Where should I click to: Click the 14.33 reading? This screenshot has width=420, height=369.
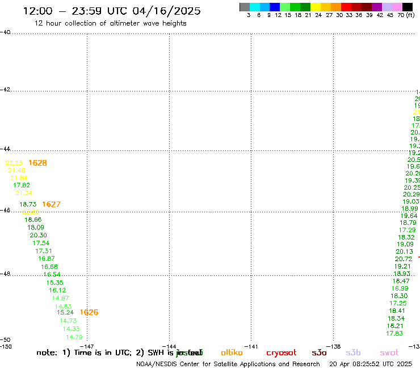click(72, 329)
